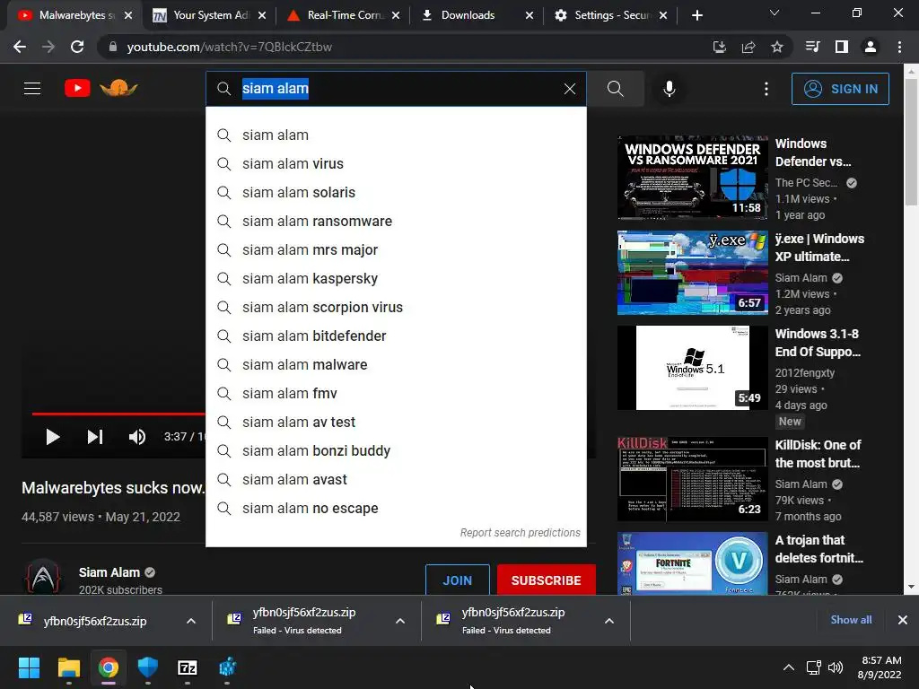919x689 pixels.
Task: Open Windows 3.1-8 End Of Support thumbnail
Action: click(692, 367)
